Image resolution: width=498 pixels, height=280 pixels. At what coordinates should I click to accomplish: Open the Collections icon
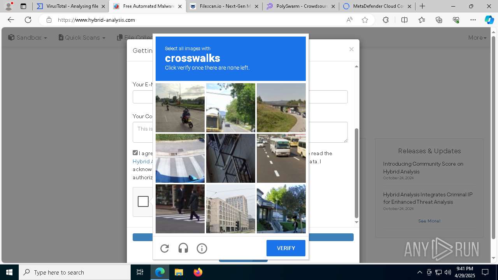439,20
